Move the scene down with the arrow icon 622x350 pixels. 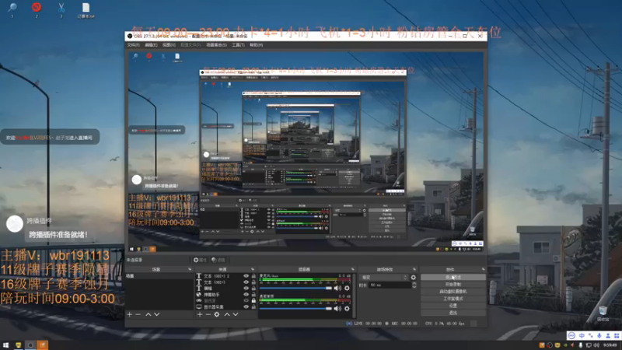157,314
